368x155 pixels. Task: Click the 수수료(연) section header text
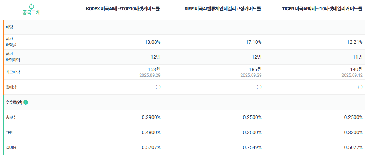14,103
